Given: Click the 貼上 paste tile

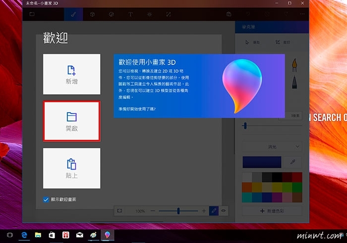Looking at the screenshot, I should pos(71,169).
